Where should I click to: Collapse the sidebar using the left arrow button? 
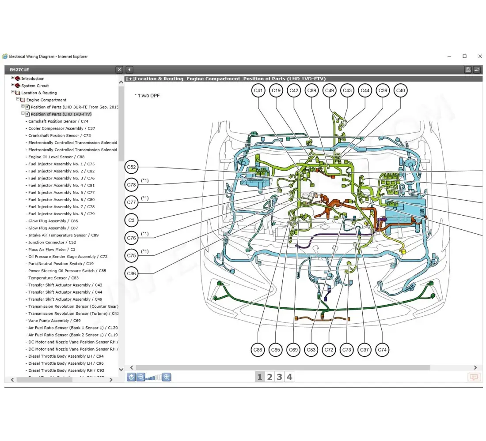click(x=129, y=70)
